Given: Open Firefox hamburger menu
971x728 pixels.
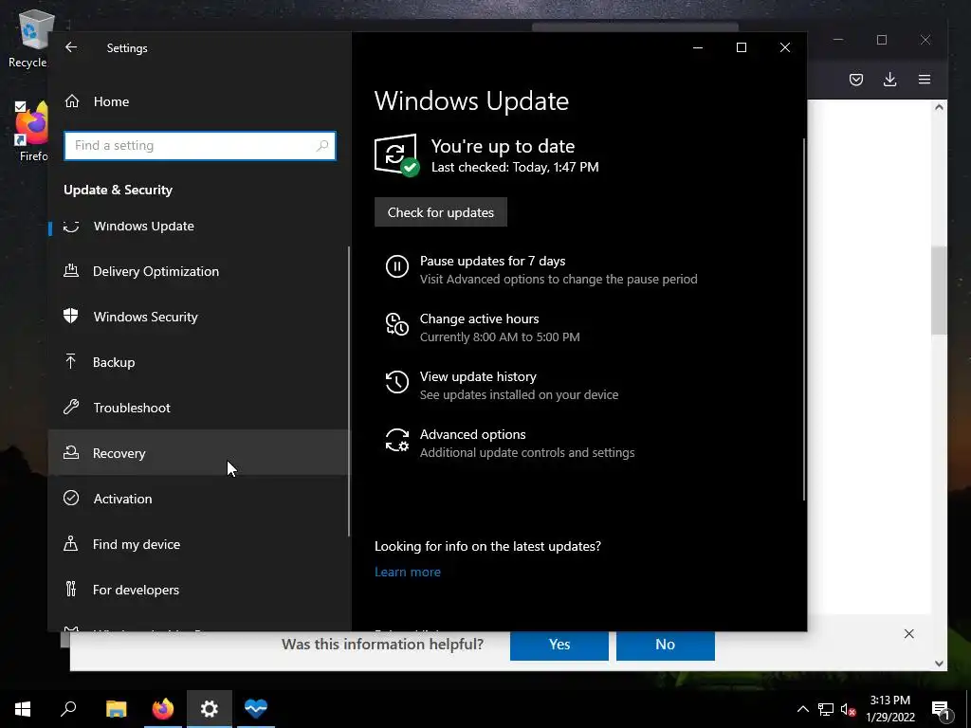Looking at the screenshot, I should coord(925,80).
